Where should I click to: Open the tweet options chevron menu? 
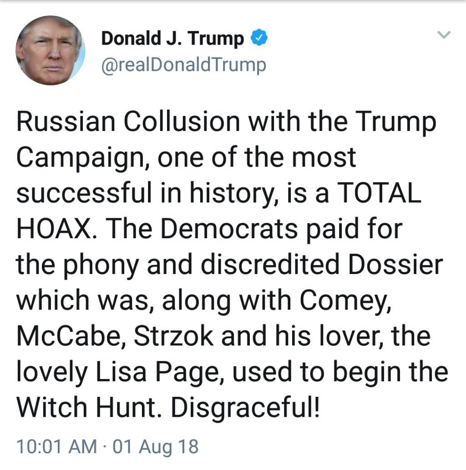444,35
